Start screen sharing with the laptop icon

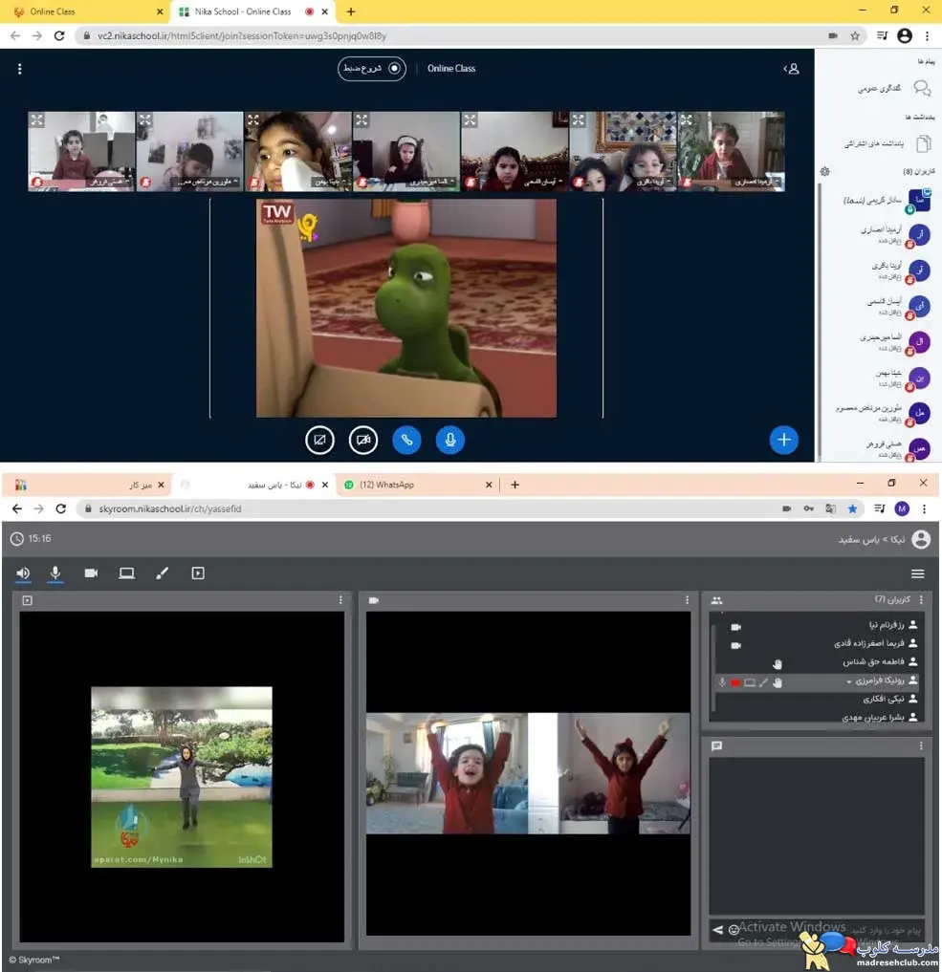pos(126,573)
